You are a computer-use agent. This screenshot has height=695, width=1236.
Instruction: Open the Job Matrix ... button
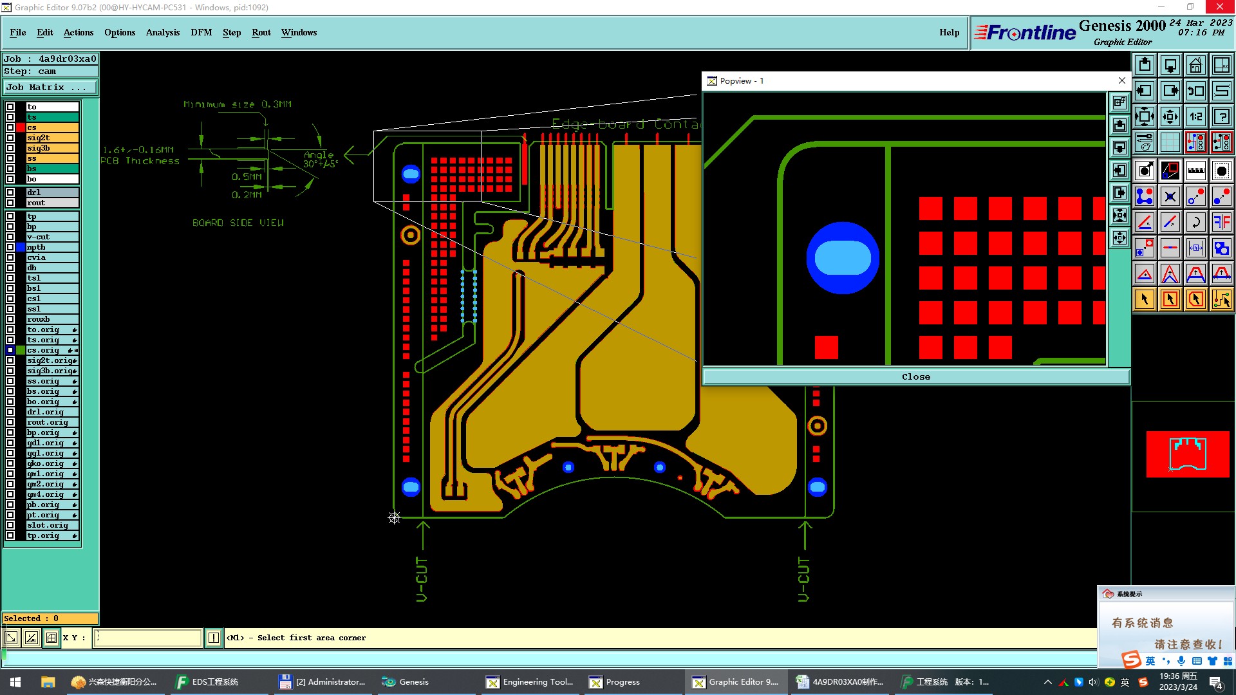(x=50, y=88)
